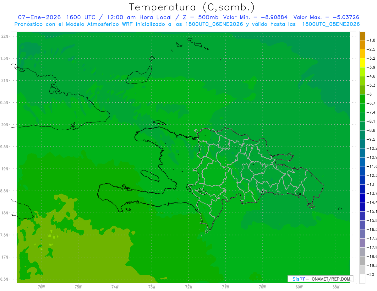The width and height of the screenshot is (377, 291).
Task: Pick the dark blue swatch between -13.7 and -14.4
Action: point(362,198)
